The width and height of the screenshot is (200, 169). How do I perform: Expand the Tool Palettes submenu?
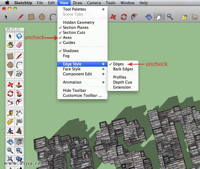coord(74,9)
